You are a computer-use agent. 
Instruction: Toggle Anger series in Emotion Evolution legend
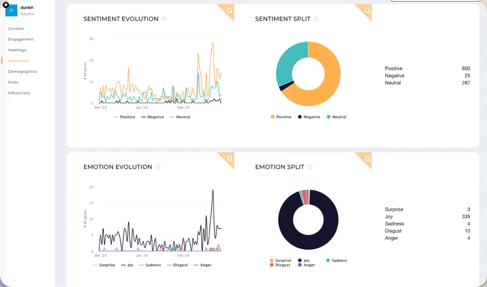pos(203,265)
